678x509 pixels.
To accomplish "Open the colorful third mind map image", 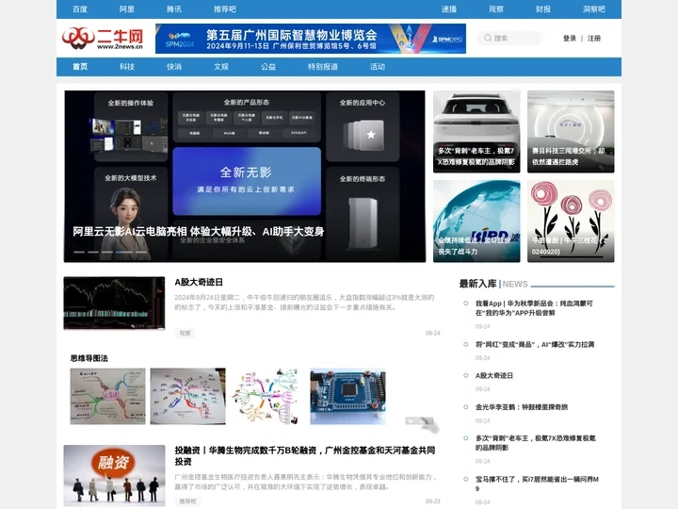I will [x=265, y=396].
